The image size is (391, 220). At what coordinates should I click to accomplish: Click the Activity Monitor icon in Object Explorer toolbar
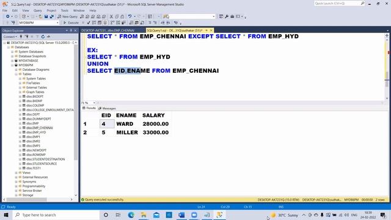click(x=48, y=37)
